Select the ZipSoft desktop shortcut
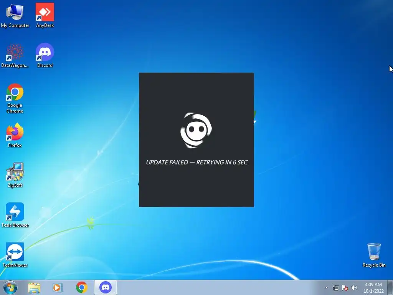Viewport: 393px width, 295px height. (x=15, y=175)
